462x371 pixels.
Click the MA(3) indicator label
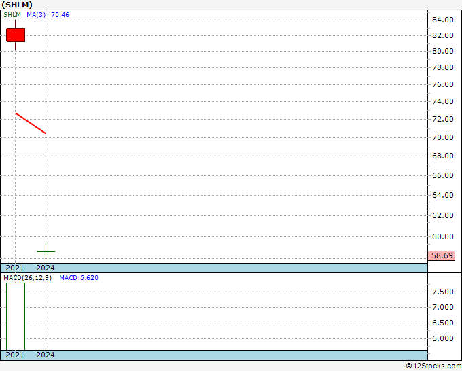(36, 15)
